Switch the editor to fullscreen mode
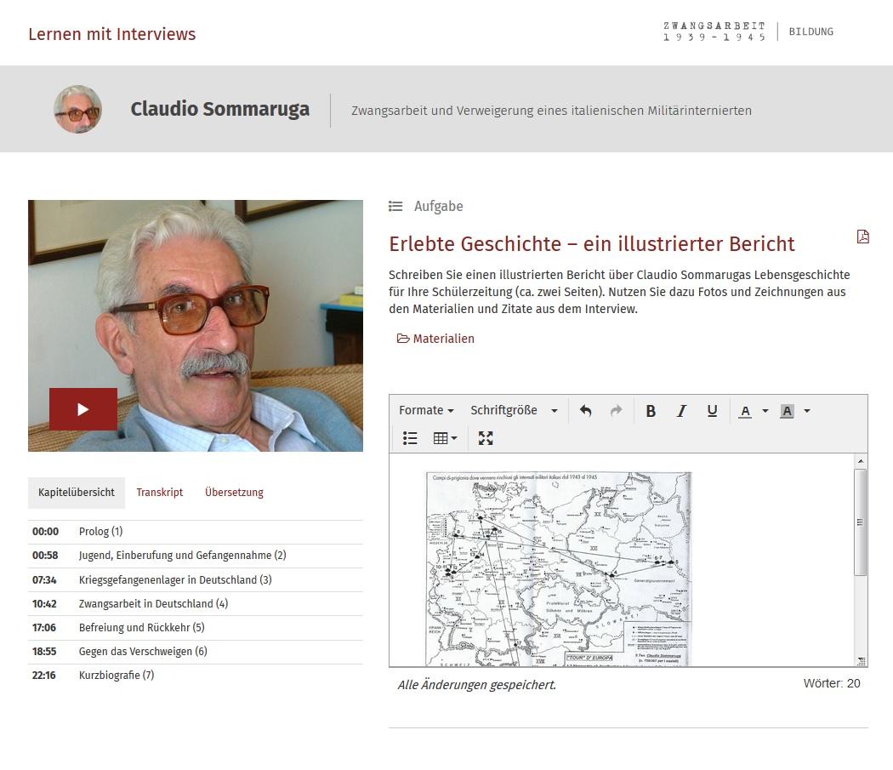Image resolution: width=893 pixels, height=770 pixels. coord(486,437)
